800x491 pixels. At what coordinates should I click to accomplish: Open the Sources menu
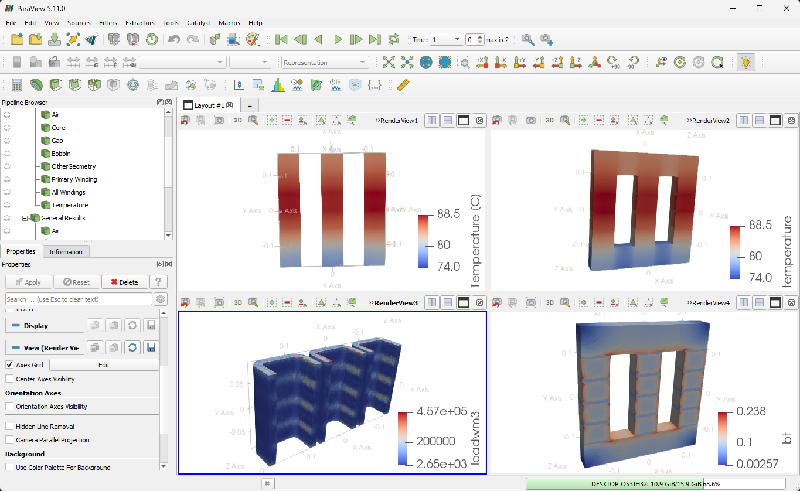[x=79, y=23]
